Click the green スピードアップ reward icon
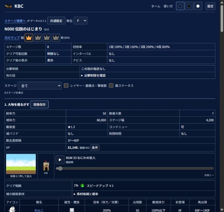This screenshot has width=224, height=212. [x=82, y=185]
